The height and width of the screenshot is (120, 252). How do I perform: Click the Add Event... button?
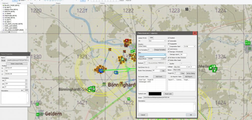(159, 76)
